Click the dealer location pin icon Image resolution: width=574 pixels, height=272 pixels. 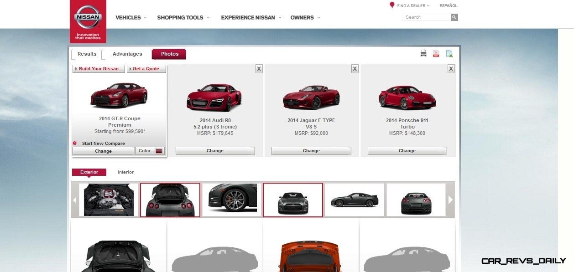point(392,5)
